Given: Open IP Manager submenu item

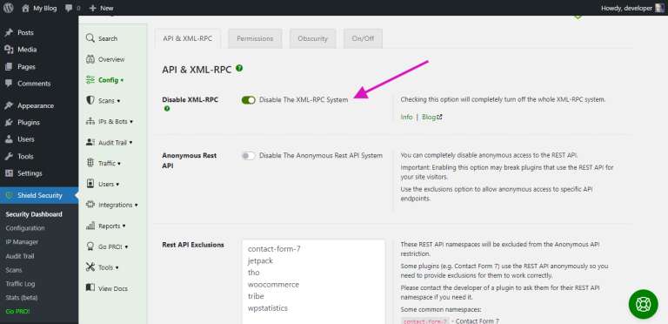Looking at the screenshot, I should (22, 242).
